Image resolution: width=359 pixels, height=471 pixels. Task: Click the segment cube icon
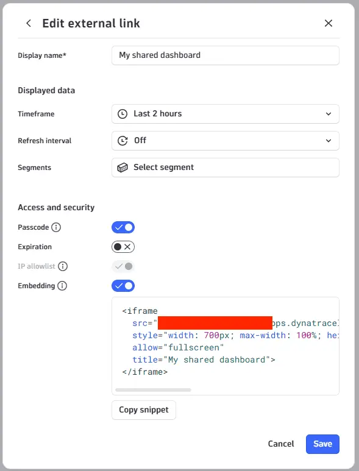click(x=123, y=168)
